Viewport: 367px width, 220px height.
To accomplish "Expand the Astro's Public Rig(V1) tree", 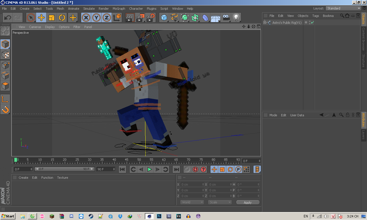I will coord(265,23).
